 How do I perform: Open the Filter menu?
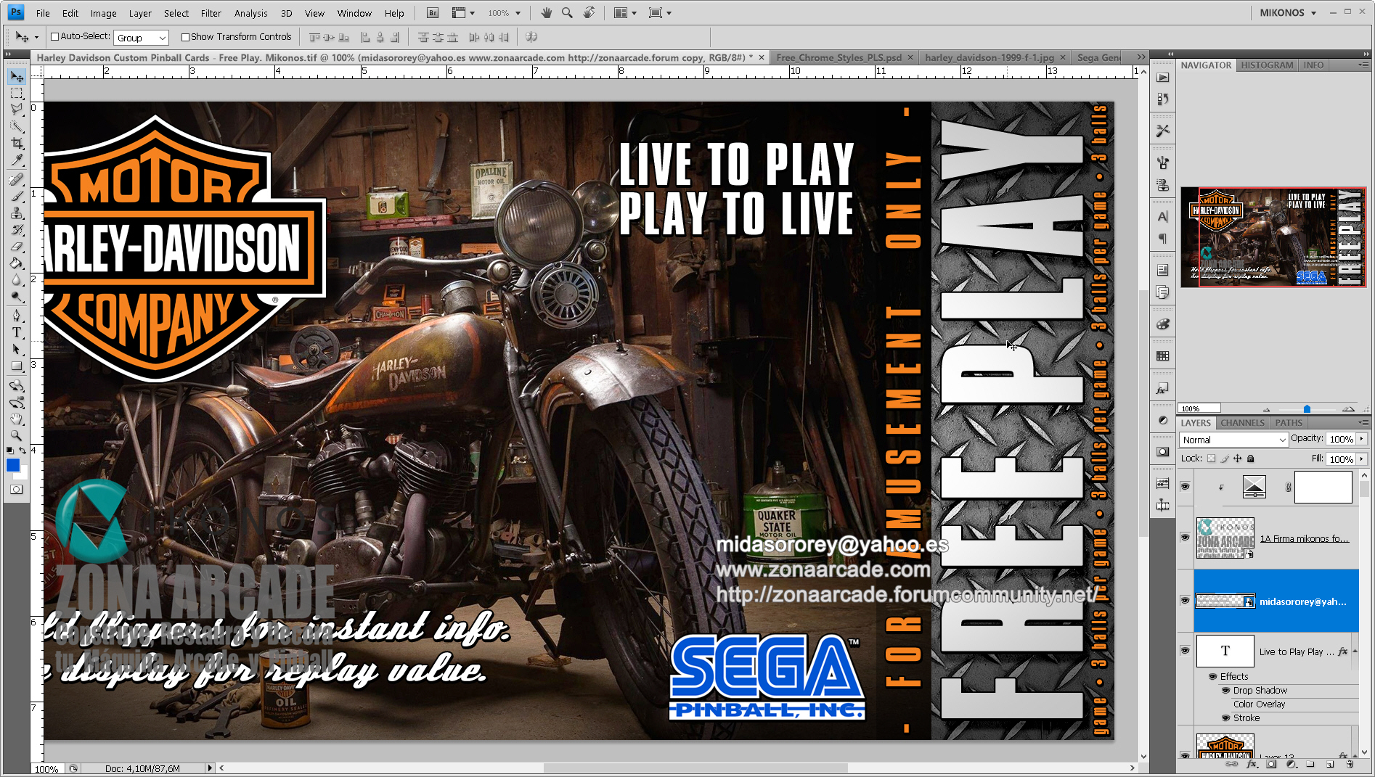(211, 12)
